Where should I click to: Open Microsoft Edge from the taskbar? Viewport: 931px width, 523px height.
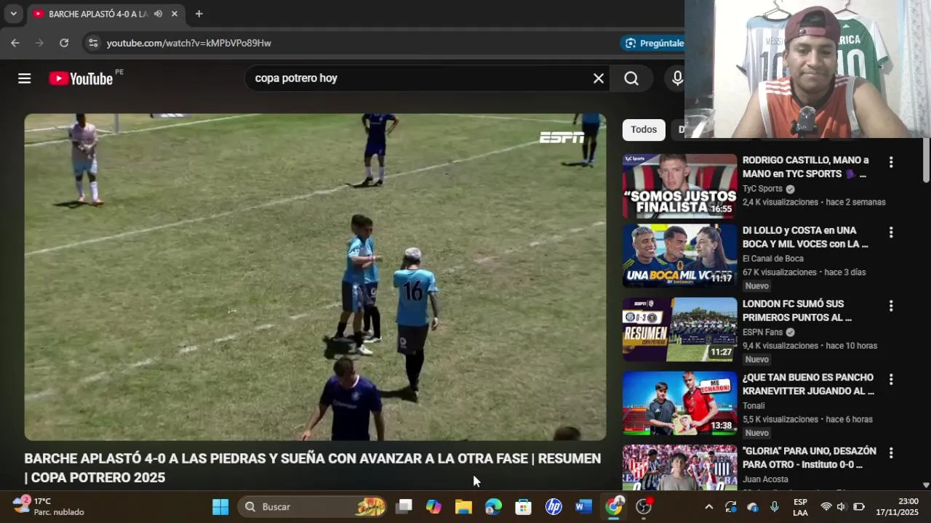[493, 506]
